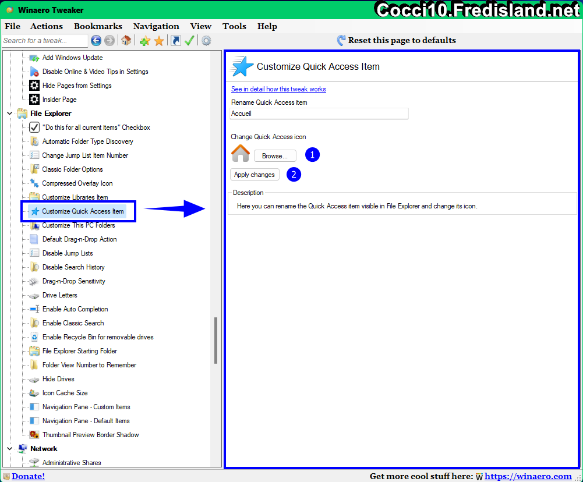Viewport: 583px width, 482px height.
Task: Select Customize Libraries Item
Action: [75, 197]
